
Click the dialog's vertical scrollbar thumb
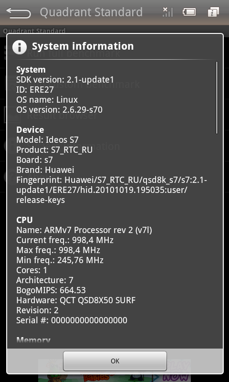pyautogui.click(x=217, y=97)
